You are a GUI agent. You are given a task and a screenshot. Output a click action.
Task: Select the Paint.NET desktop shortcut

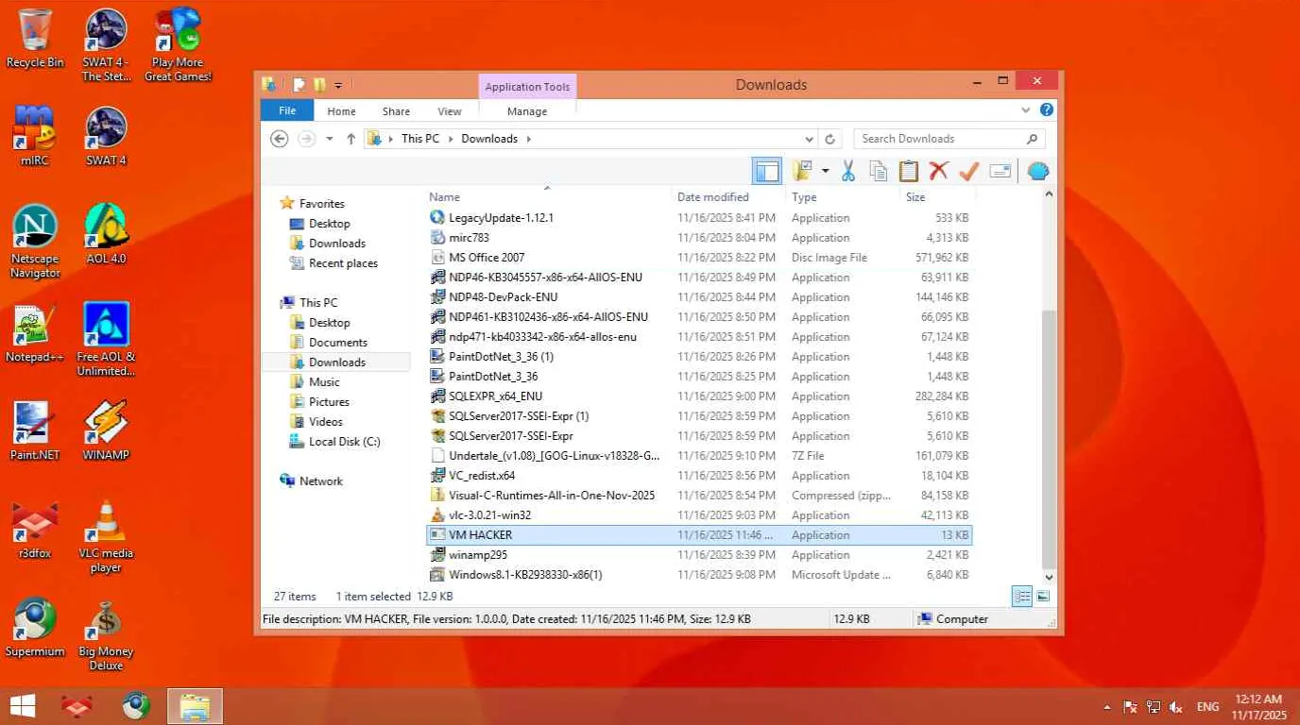pyautogui.click(x=35, y=431)
